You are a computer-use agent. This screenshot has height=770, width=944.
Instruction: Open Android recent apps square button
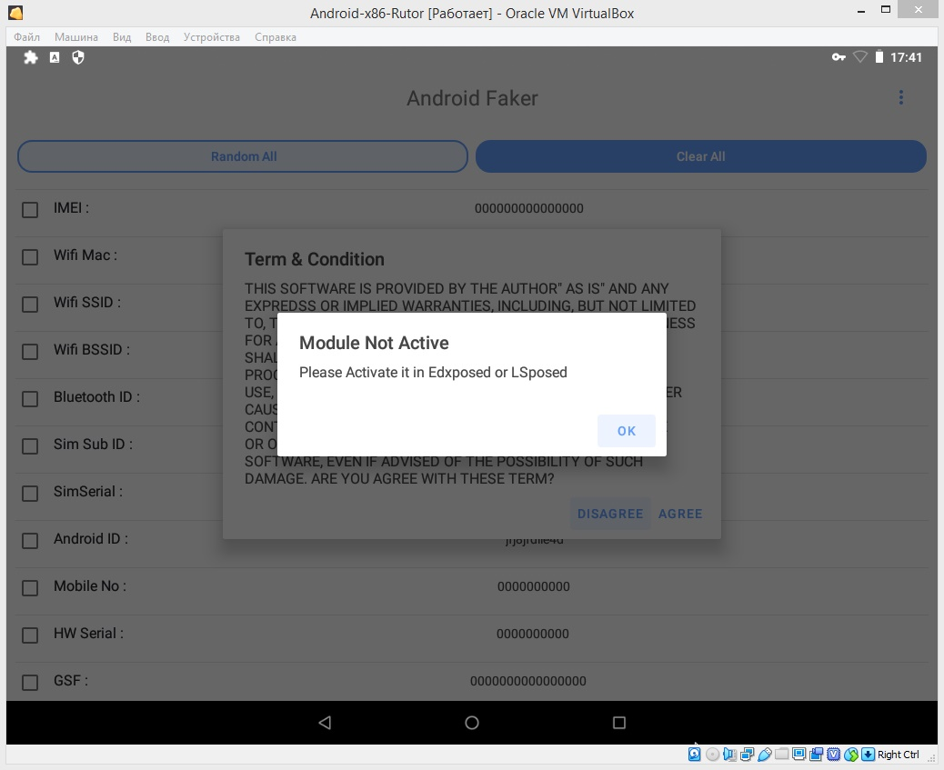coord(619,723)
